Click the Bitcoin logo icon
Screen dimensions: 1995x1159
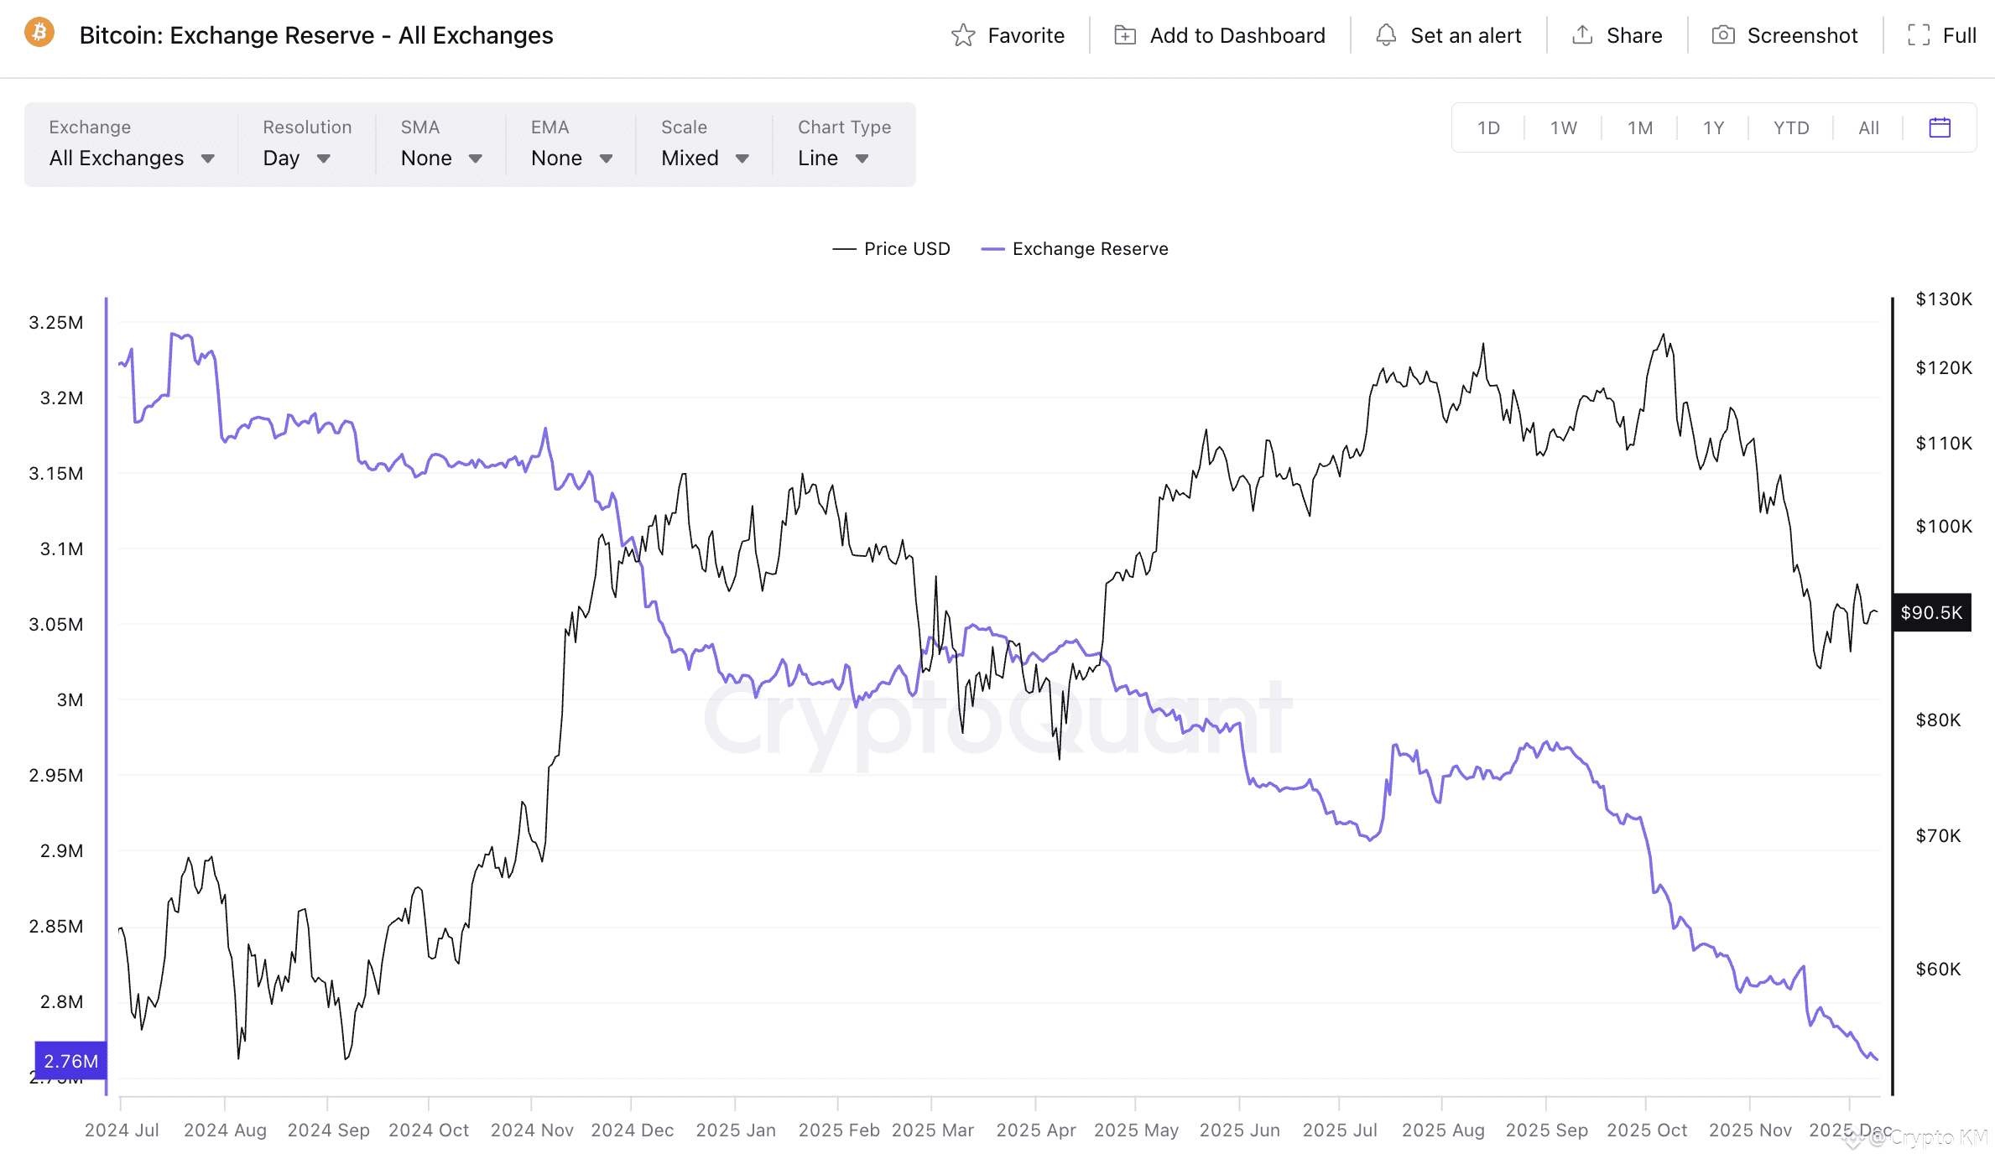point(39,34)
